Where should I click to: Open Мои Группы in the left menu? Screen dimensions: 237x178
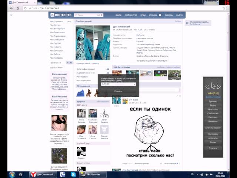click(x=55, y=43)
